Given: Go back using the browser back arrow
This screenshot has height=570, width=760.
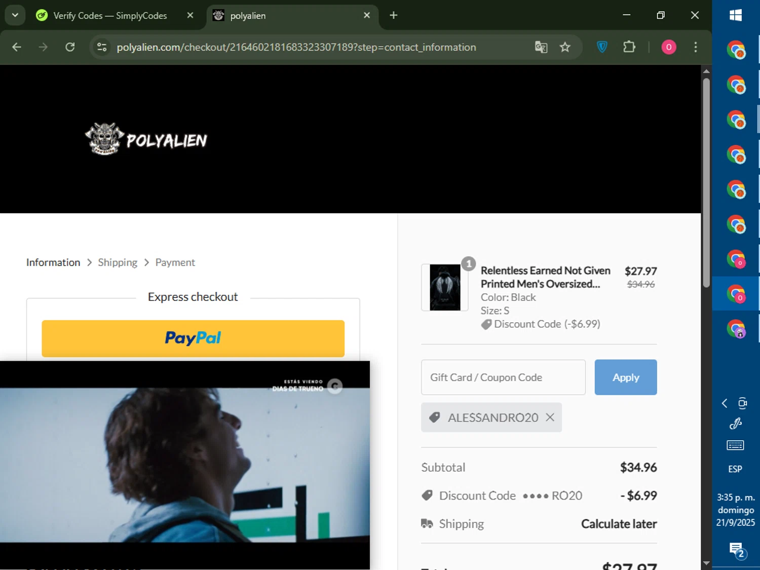Looking at the screenshot, I should point(17,47).
